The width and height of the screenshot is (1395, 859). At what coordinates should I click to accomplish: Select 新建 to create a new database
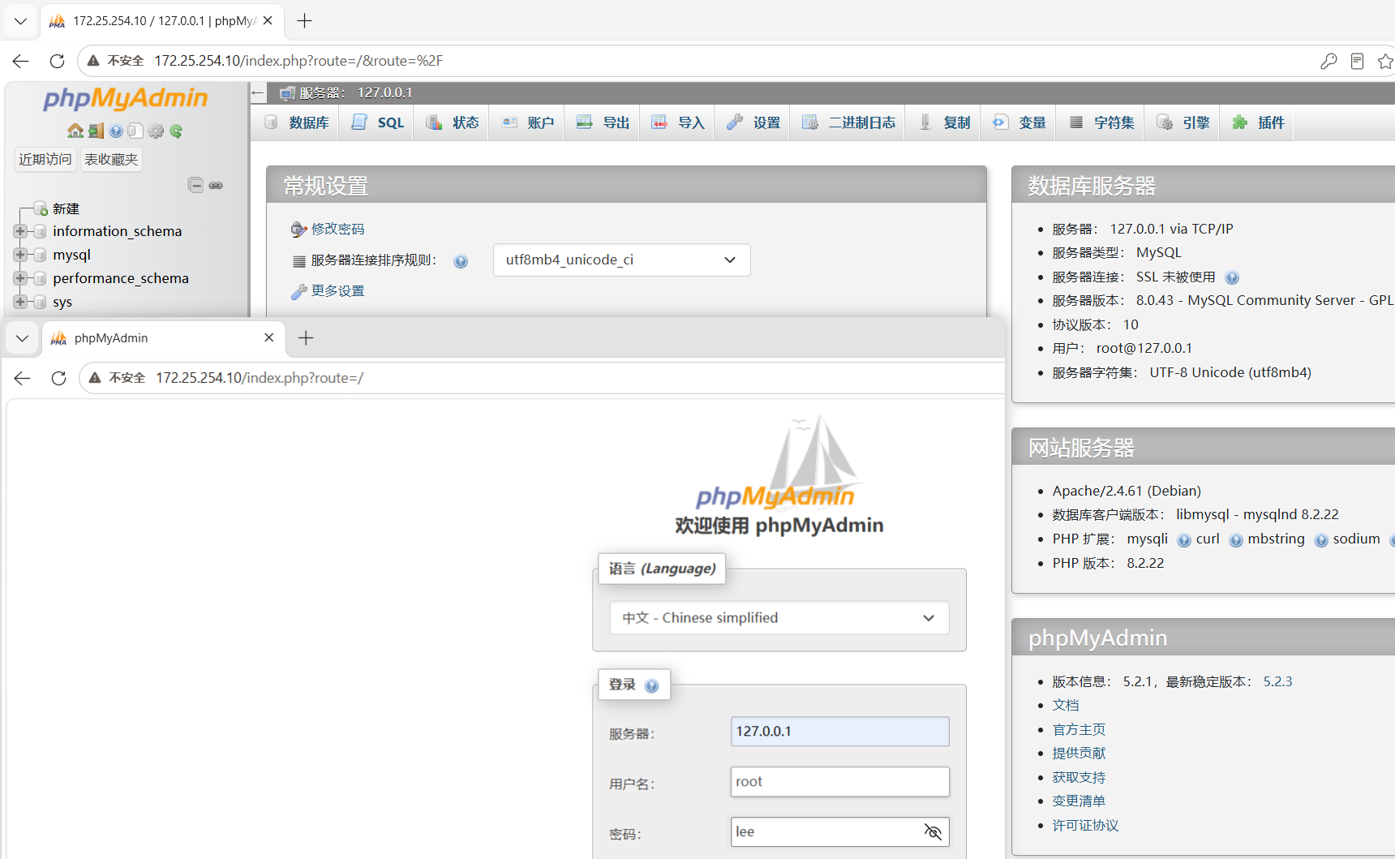[x=66, y=209]
